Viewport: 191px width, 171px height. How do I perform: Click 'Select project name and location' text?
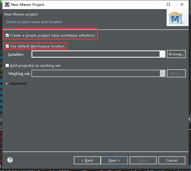(x=34, y=22)
